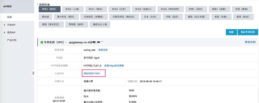Click the api.s1.small spec label
259x103 pixels.
(x=59, y=101)
